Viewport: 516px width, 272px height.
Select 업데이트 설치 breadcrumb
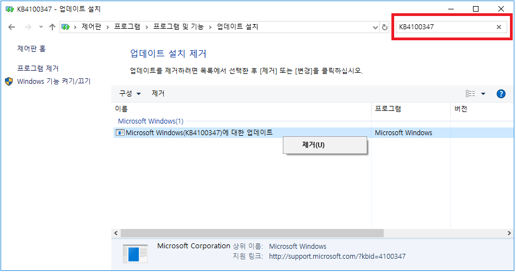237,26
